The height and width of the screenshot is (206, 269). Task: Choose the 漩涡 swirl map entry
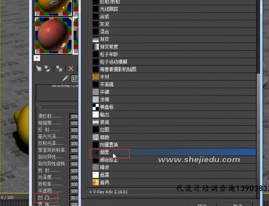174,183
